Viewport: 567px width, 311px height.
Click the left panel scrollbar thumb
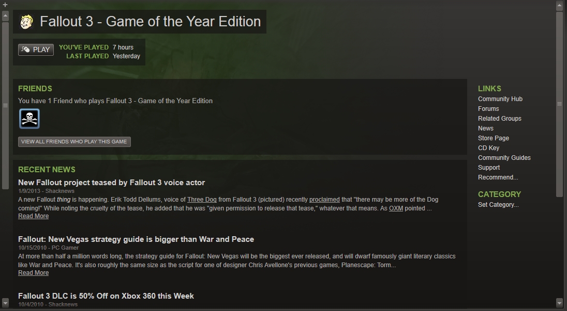tap(5, 105)
